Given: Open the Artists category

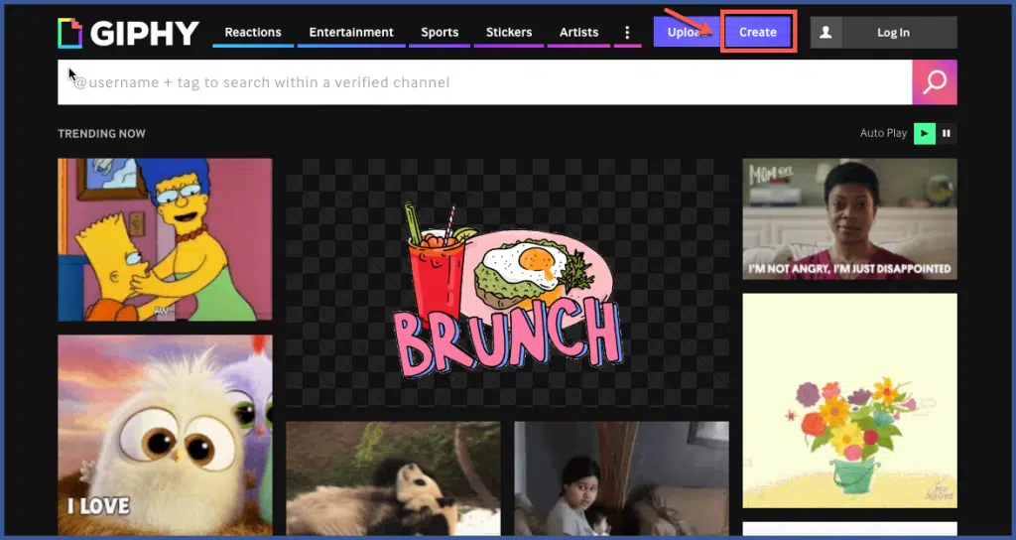Looking at the screenshot, I should point(578,33).
